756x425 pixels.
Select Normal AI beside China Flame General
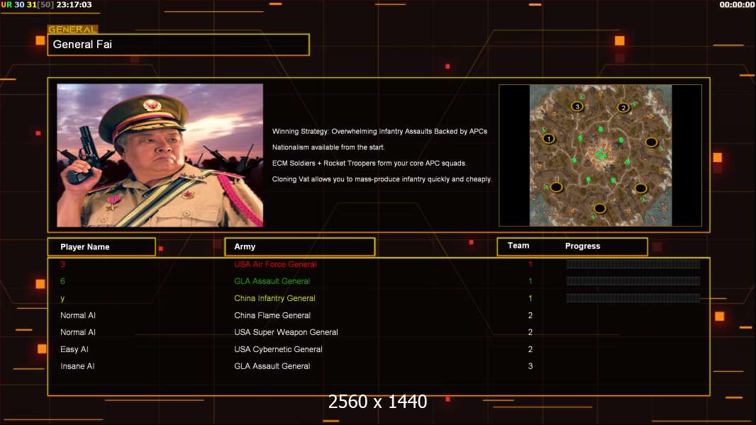pos(77,315)
